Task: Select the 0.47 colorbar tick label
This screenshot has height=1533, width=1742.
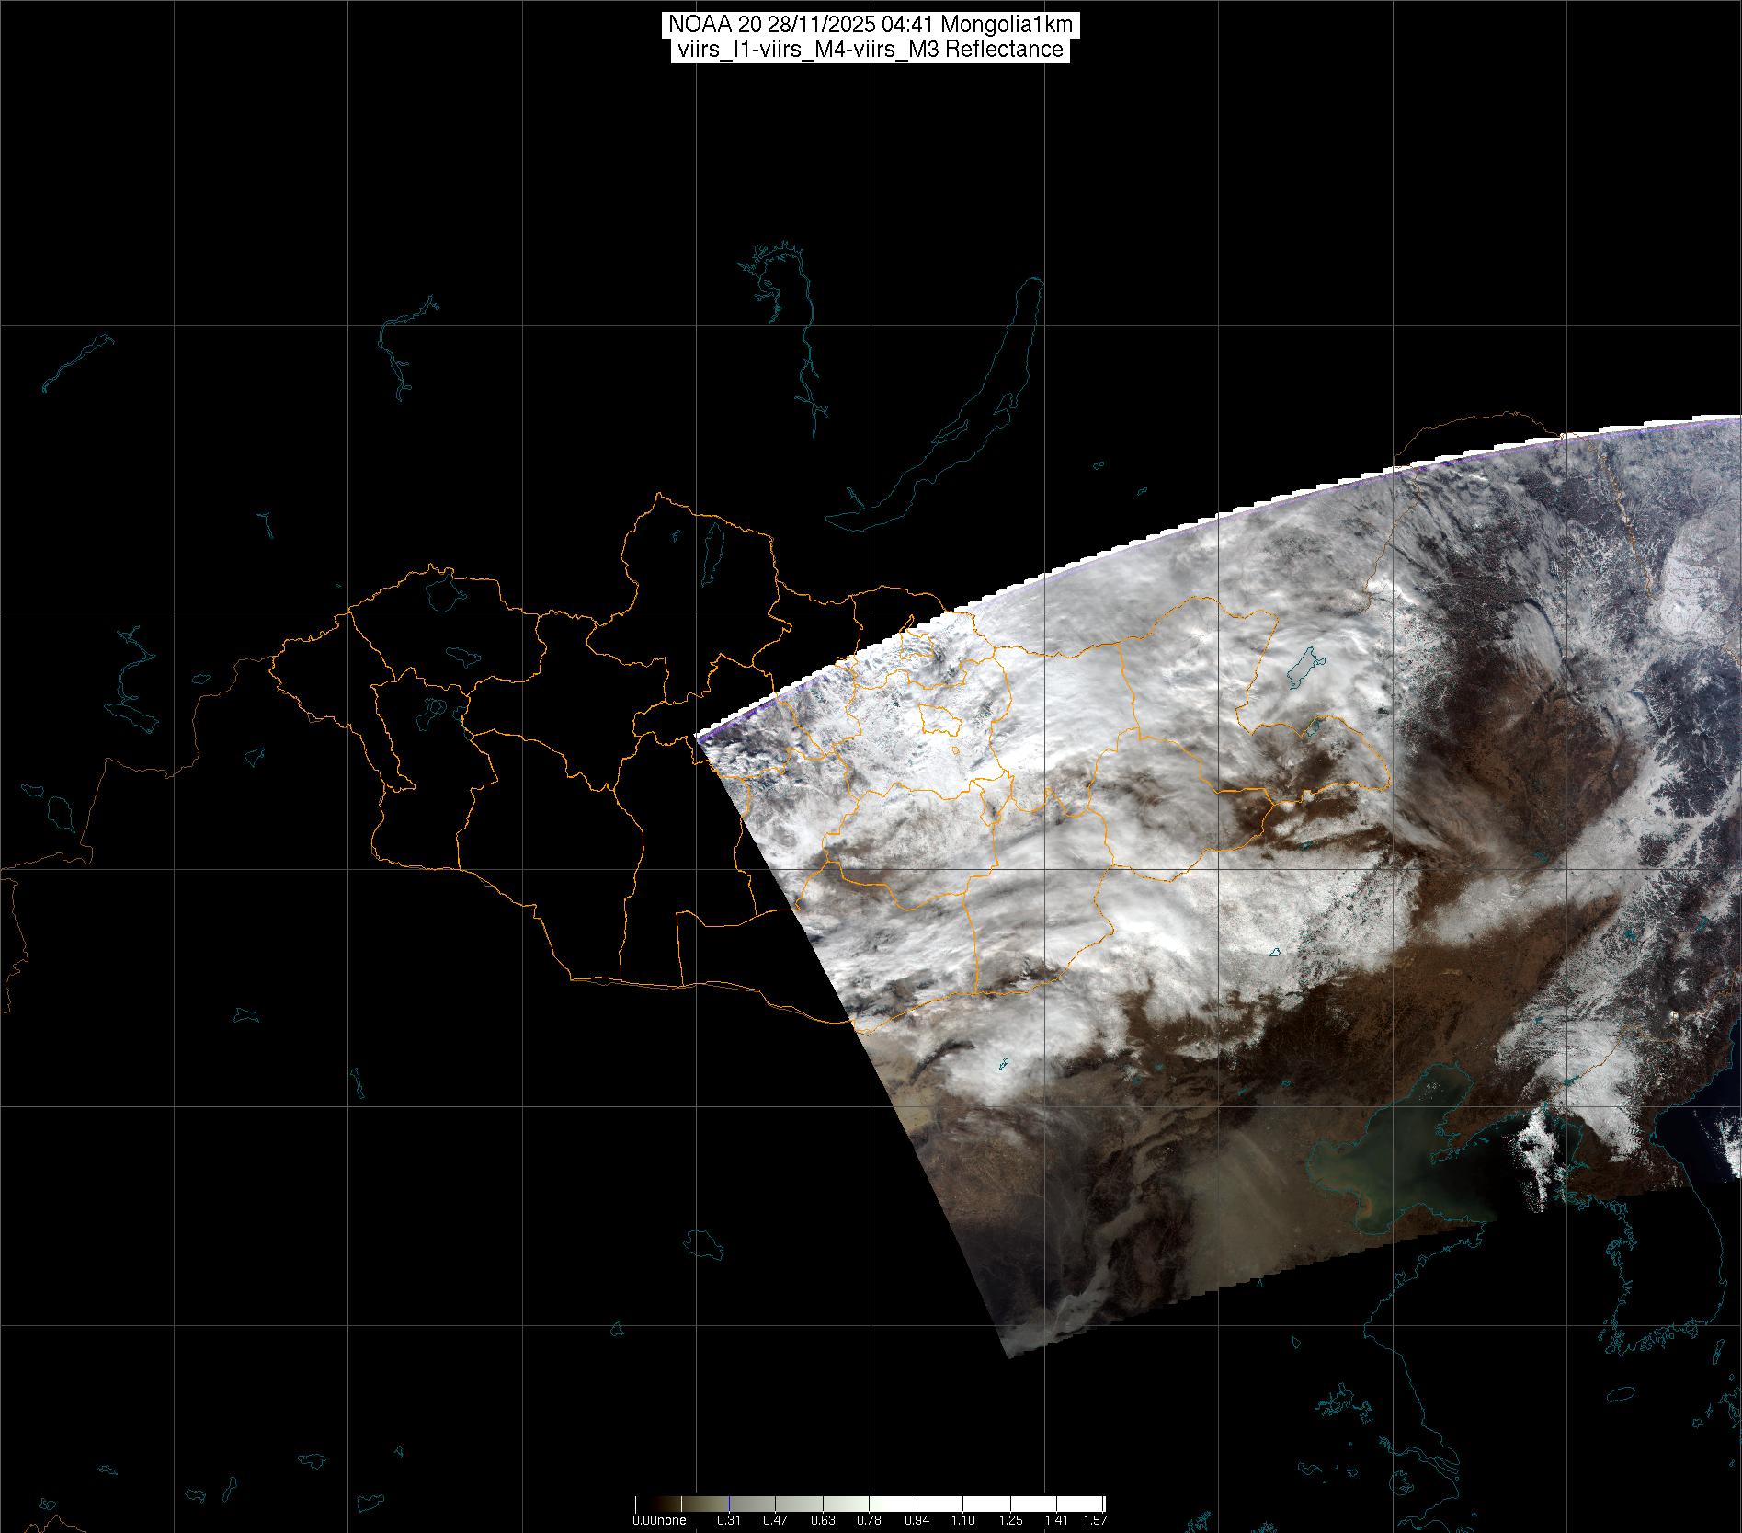Action: 777,1520
